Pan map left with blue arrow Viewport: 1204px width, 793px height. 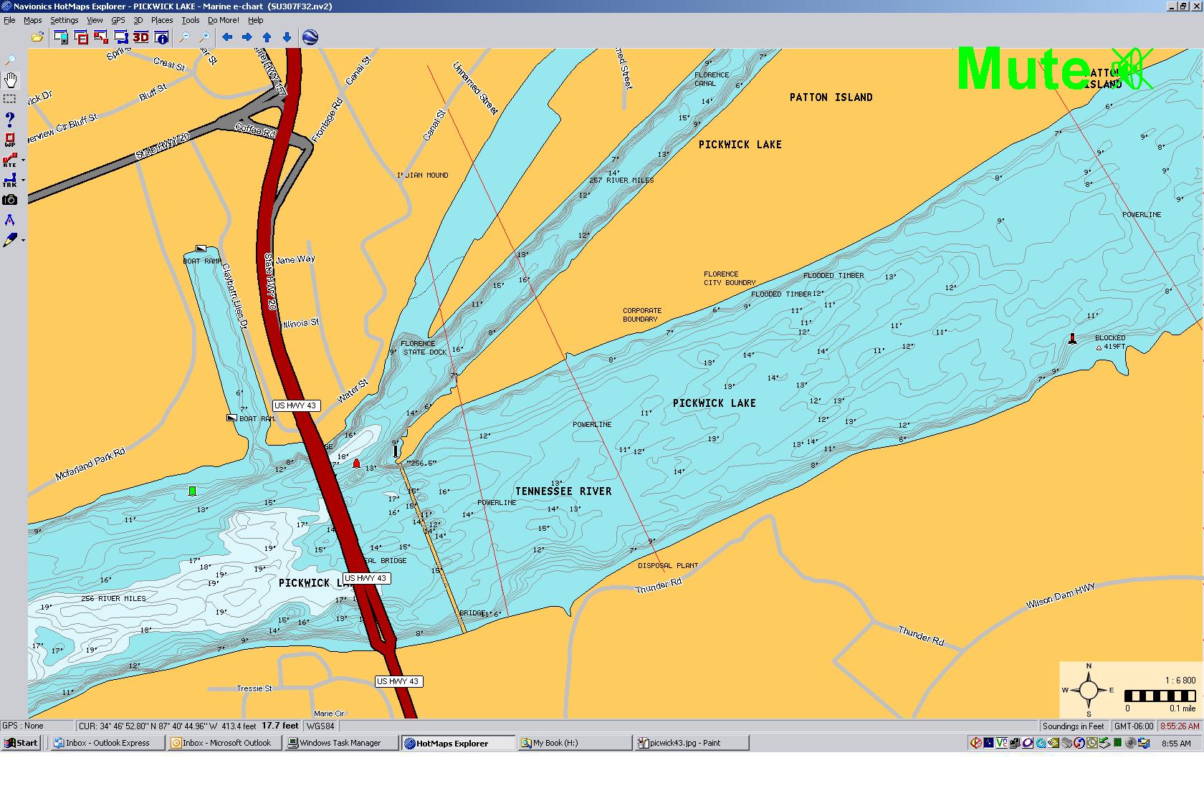pos(227,37)
